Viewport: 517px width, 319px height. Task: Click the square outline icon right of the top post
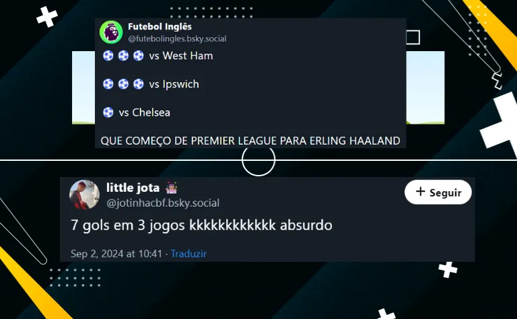(413, 37)
